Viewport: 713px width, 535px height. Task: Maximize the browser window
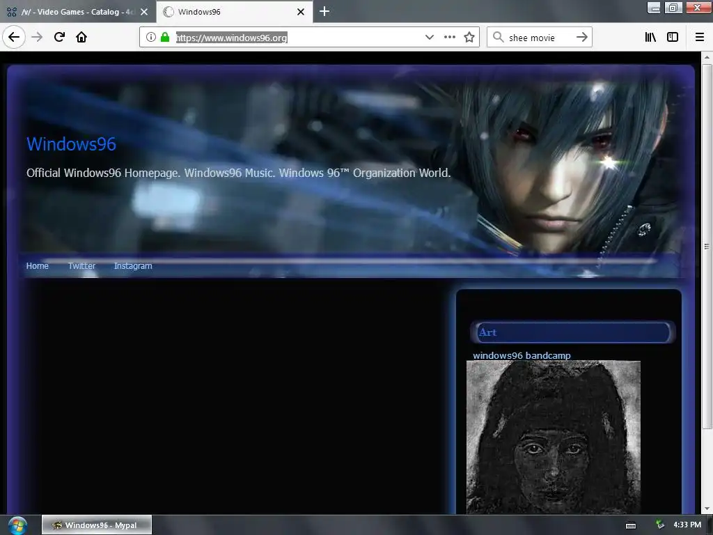coord(673,8)
